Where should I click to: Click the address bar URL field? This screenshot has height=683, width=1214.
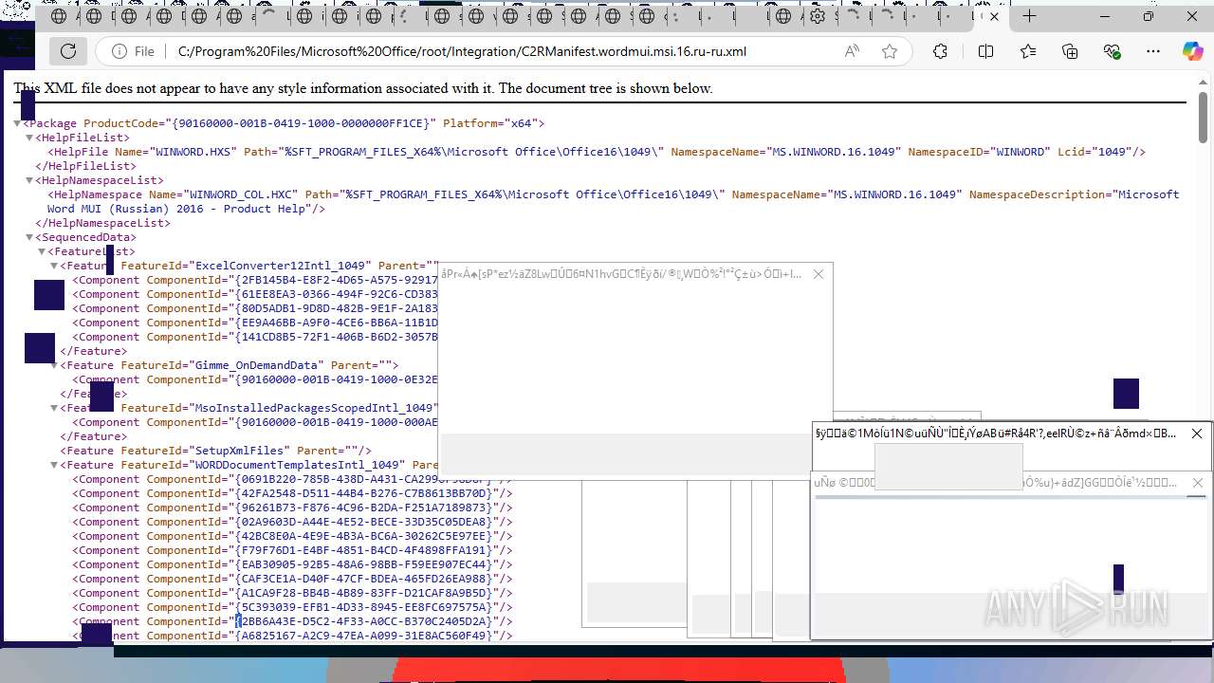503,51
